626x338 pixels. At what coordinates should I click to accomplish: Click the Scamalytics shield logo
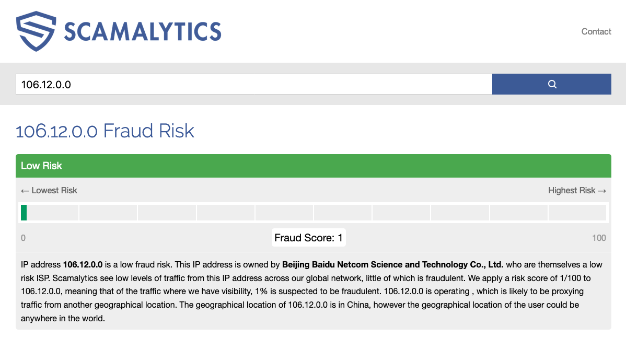pyautogui.click(x=36, y=30)
